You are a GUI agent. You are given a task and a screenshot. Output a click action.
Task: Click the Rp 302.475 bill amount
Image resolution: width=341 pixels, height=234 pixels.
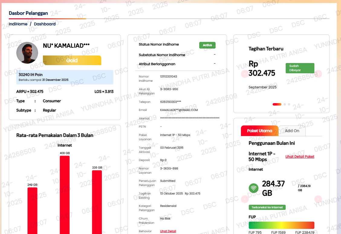click(262, 68)
